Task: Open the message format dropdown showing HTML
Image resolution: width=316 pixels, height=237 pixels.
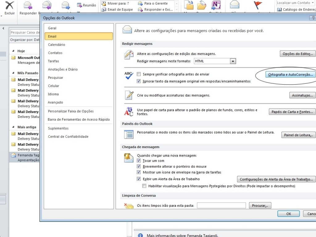Action: point(233,61)
